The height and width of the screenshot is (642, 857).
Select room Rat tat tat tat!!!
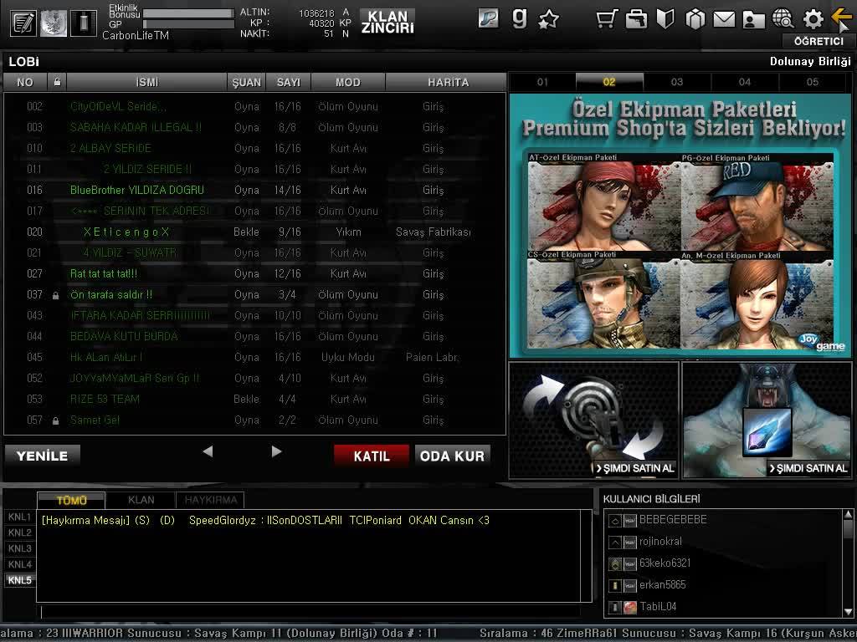click(x=254, y=273)
